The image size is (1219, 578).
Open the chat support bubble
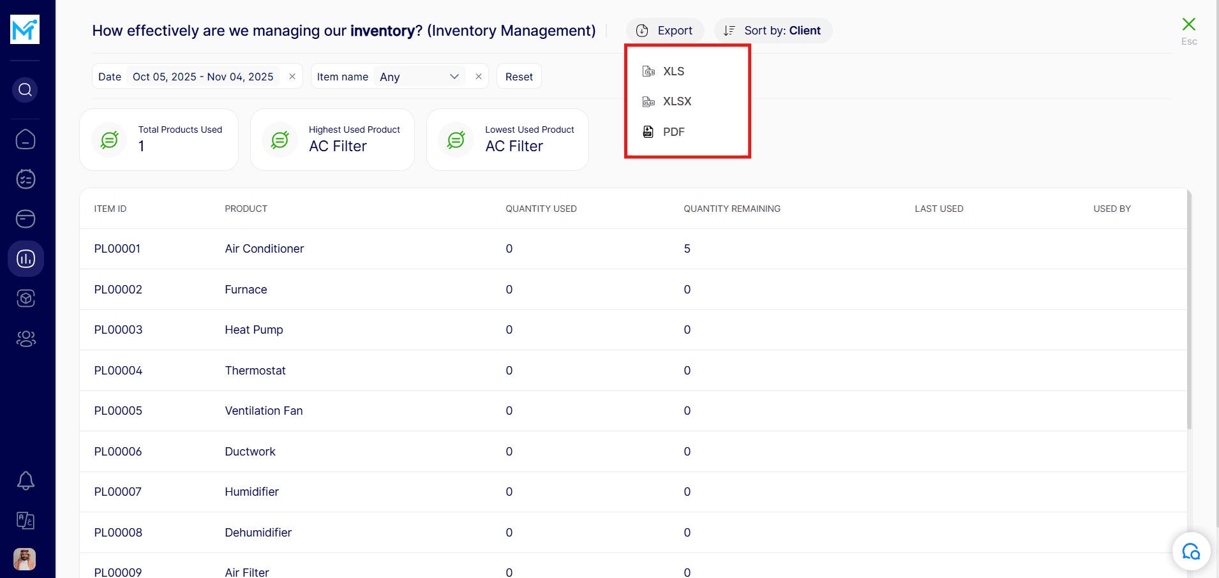(x=1191, y=551)
